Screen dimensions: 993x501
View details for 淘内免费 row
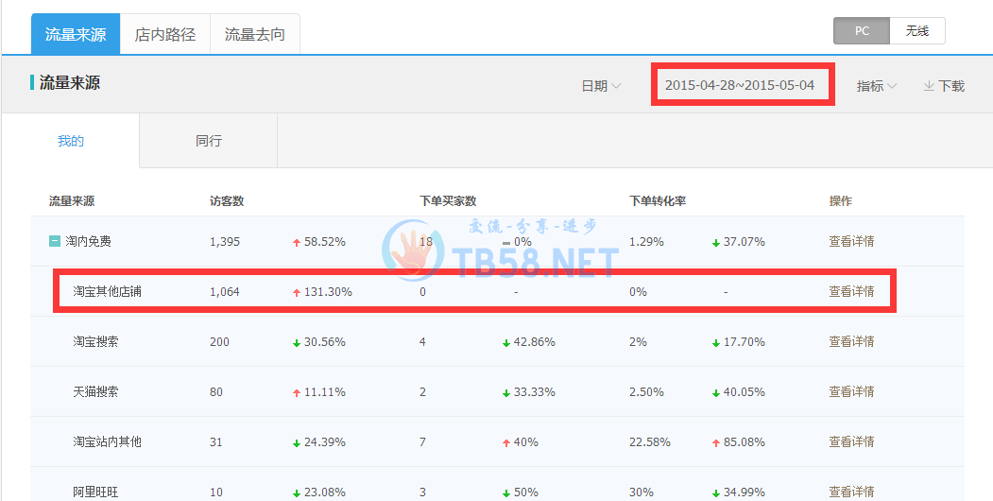click(851, 242)
